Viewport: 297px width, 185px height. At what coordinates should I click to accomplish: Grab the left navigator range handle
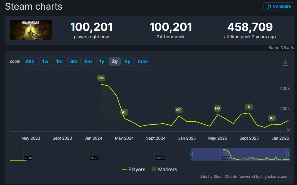pyautogui.click(x=191, y=155)
